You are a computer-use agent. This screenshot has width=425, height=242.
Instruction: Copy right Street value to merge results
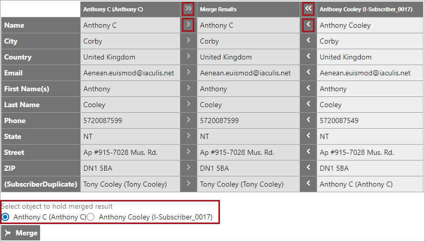pyautogui.click(x=308, y=152)
